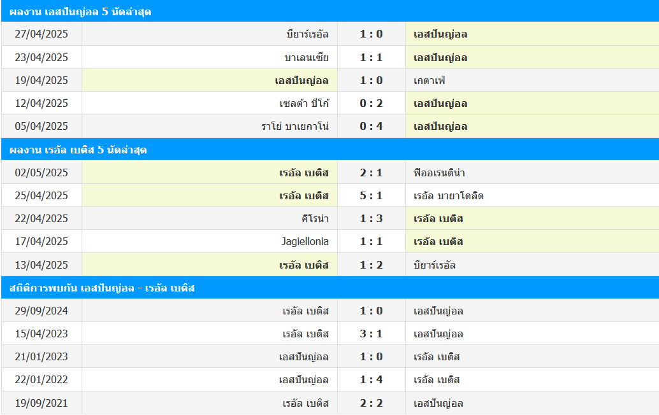Click the header ผลงาน เรอัล เบติส 5 นัดล่าสุด
659x415 pixels.
pos(78,150)
